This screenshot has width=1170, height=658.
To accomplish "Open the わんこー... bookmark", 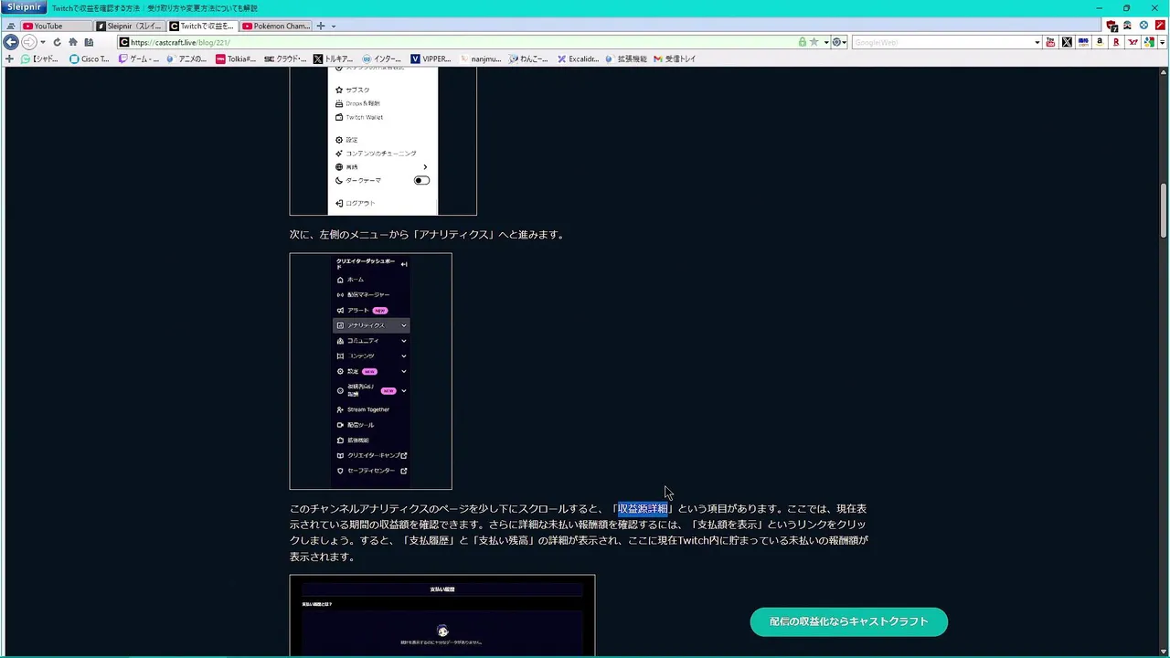I will click(529, 58).
